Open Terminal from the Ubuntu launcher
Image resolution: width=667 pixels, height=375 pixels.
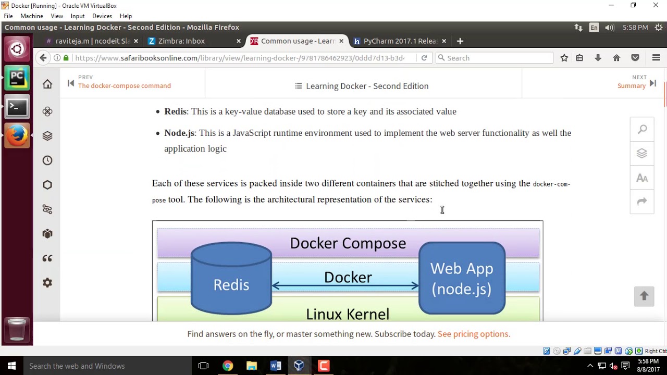[17, 107]
